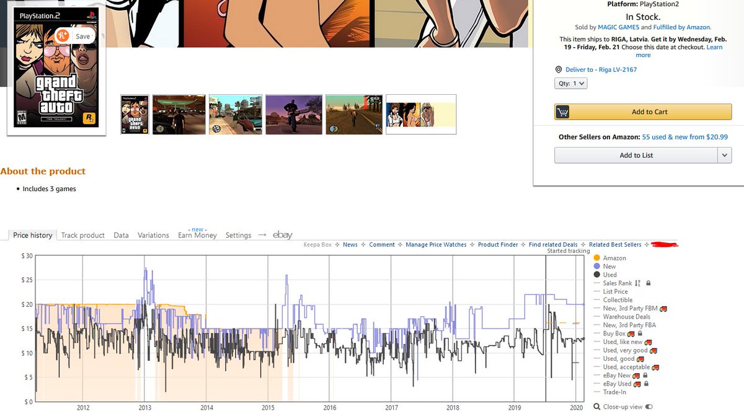Click the ebay logo in Keepa tabs
The image size is (744, 411).
coord(283,235)
